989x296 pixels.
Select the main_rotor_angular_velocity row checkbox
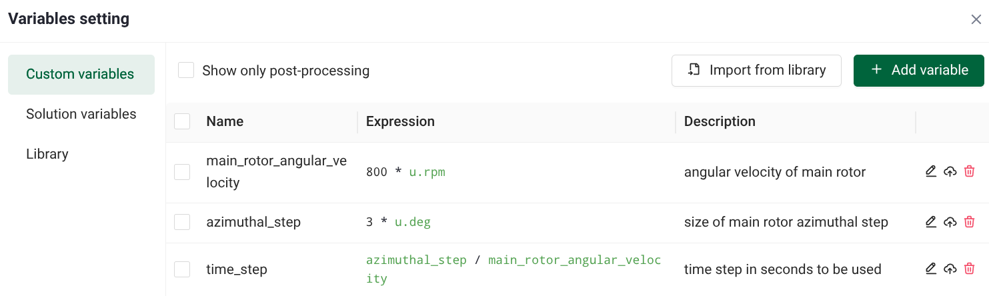[182, 172]
